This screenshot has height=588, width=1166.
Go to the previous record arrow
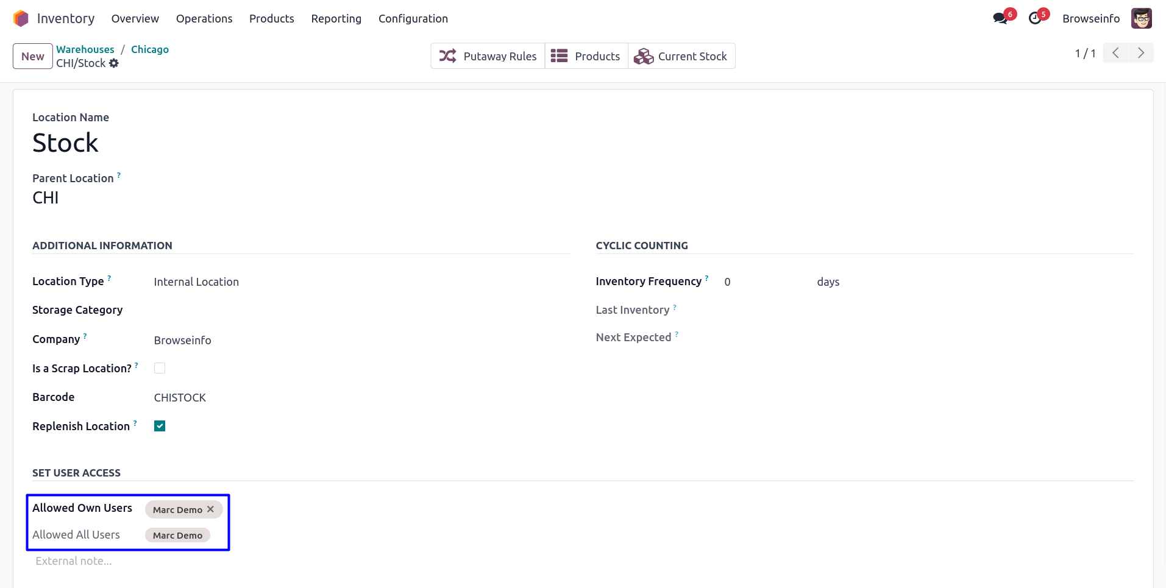(x=1115, y=53)
